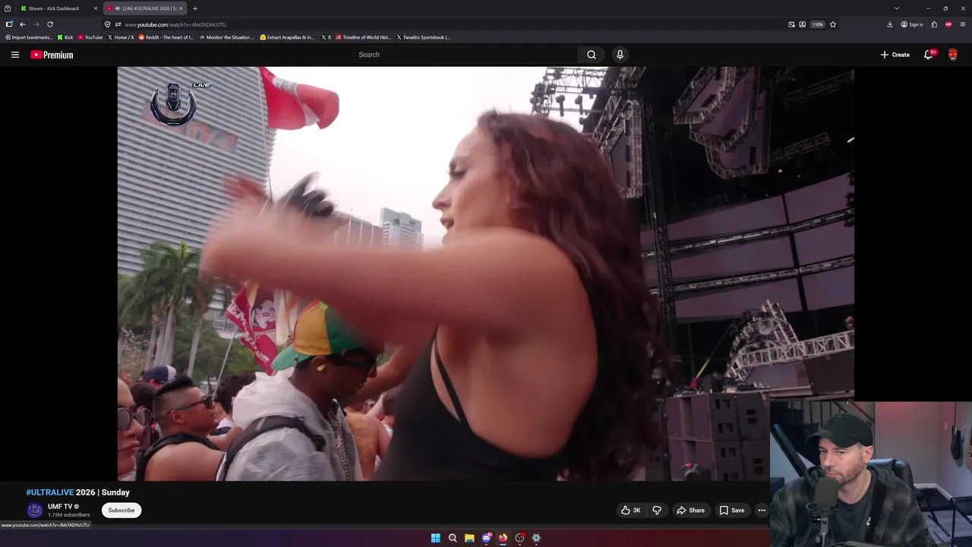Open File Explorer from taskbar
Image resolution: width=972 pixels, height=547 pixels.
click(469, 538)
